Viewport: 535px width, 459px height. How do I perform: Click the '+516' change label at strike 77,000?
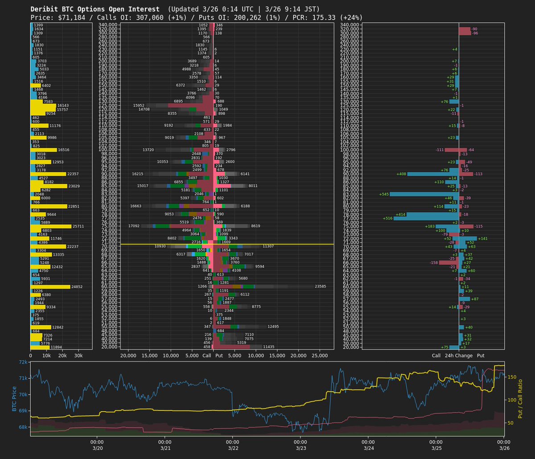(387, 219)
